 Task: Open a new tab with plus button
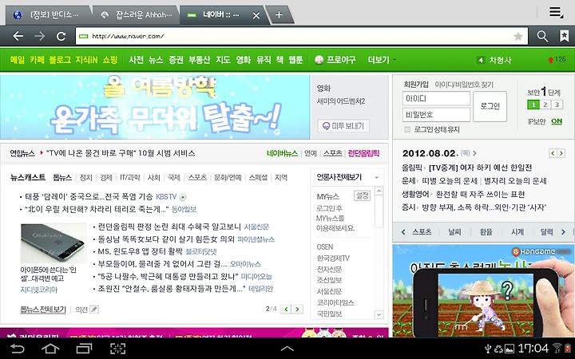point(279,14)
